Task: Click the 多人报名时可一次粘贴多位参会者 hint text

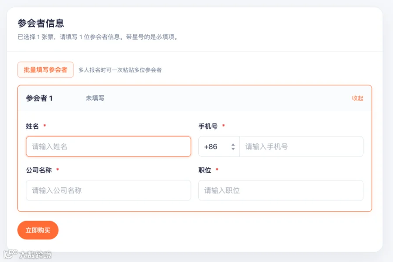Action: click(120, 70)
